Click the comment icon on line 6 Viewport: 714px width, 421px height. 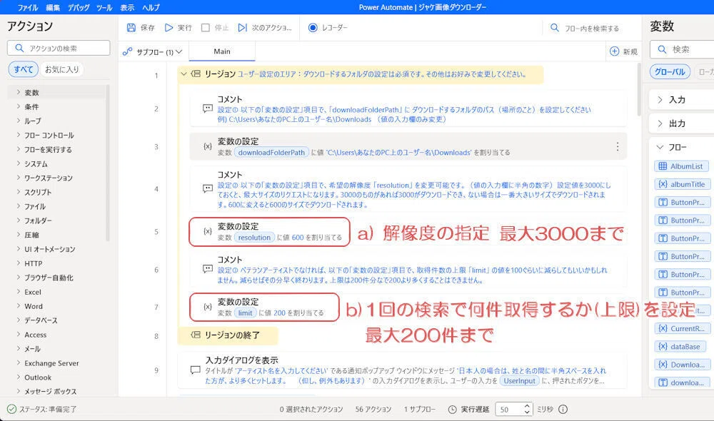pyautogui.click(x=208, y=269)
